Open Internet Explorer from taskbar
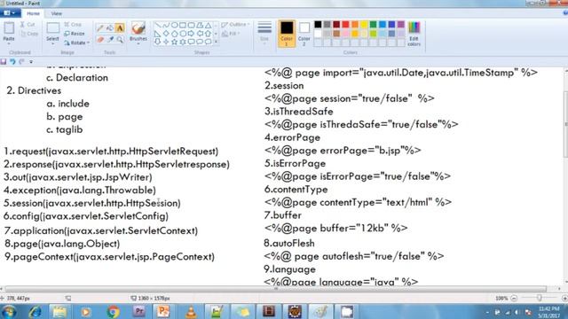The height and width of the screenshot is (319, 568). click(x=35, y=311)
